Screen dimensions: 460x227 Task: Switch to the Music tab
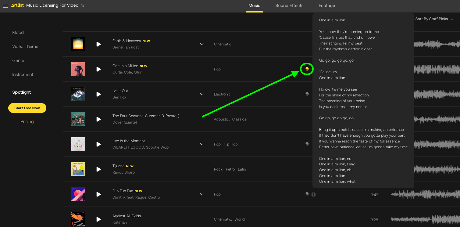coord(254,6)
